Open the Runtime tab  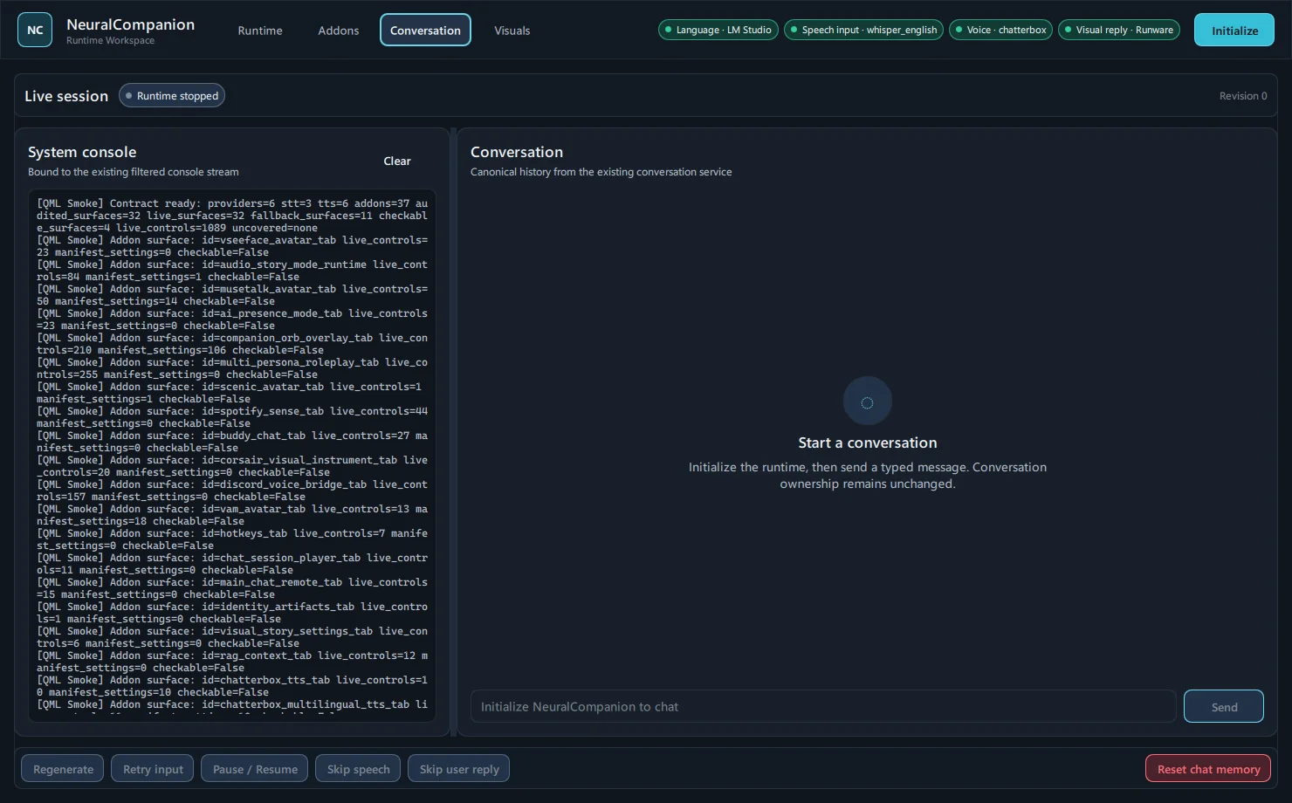pyautogui.click(x=260, y=31)
